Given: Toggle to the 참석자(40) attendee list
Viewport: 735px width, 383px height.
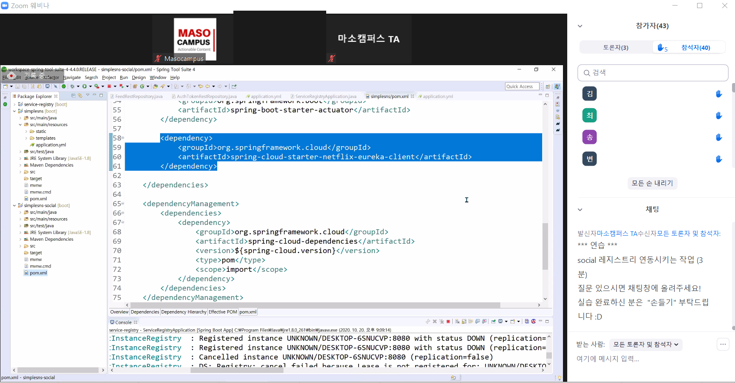Looking at the screenshot, I should 695,48.
